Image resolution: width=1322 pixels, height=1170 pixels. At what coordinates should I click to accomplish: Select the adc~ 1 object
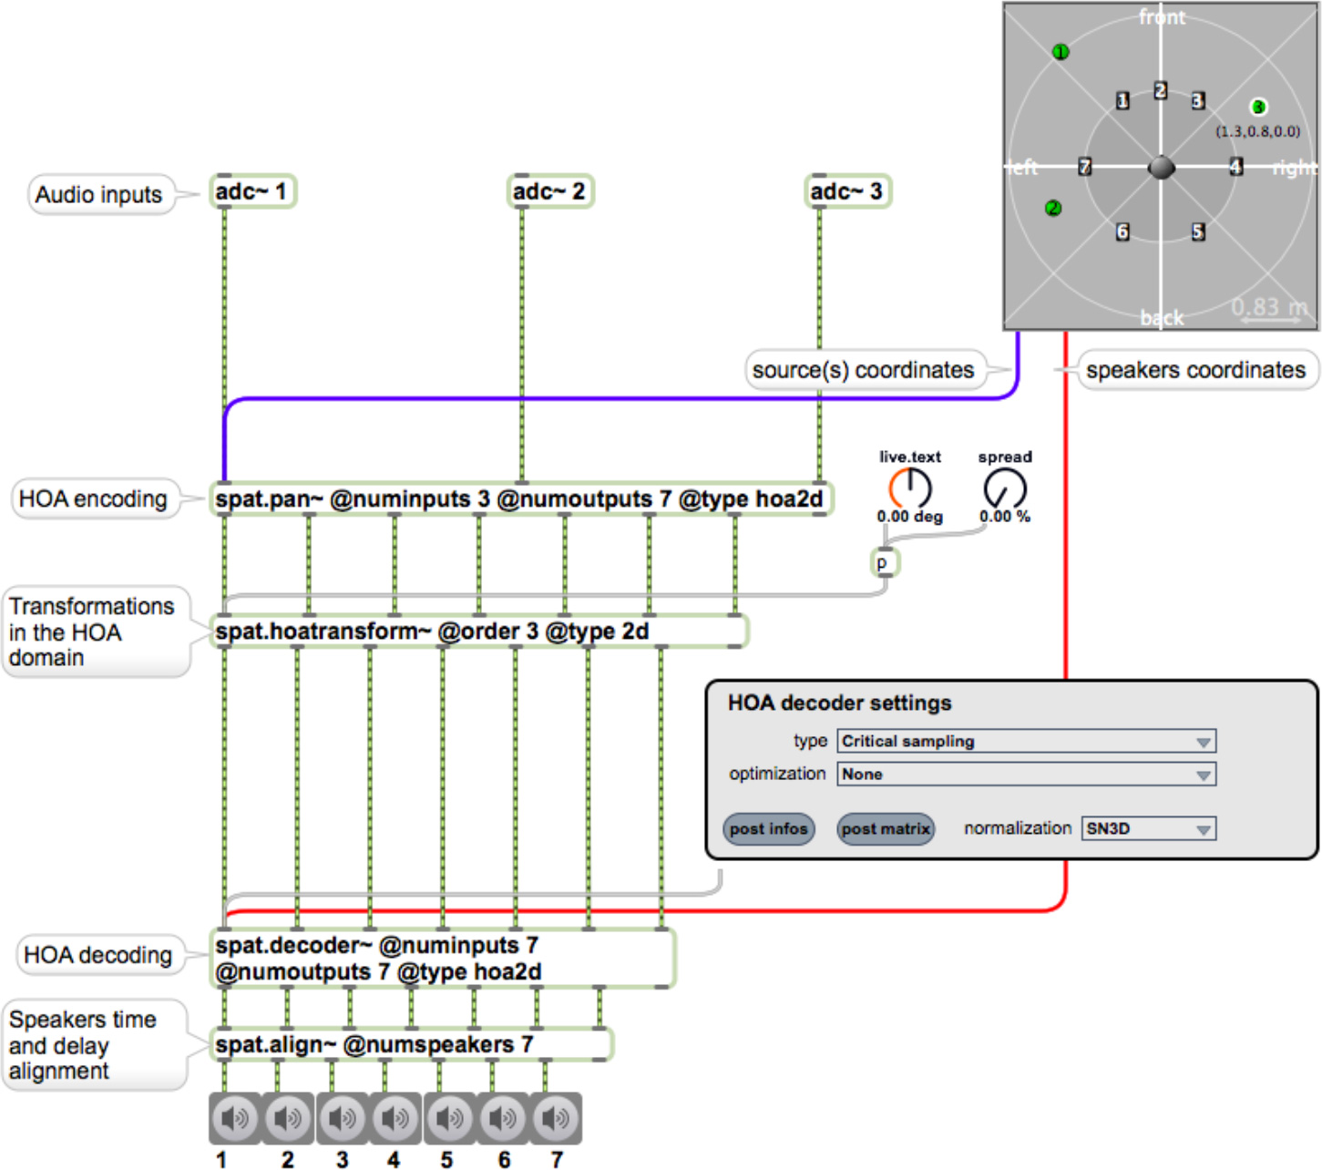coord(252,191)
